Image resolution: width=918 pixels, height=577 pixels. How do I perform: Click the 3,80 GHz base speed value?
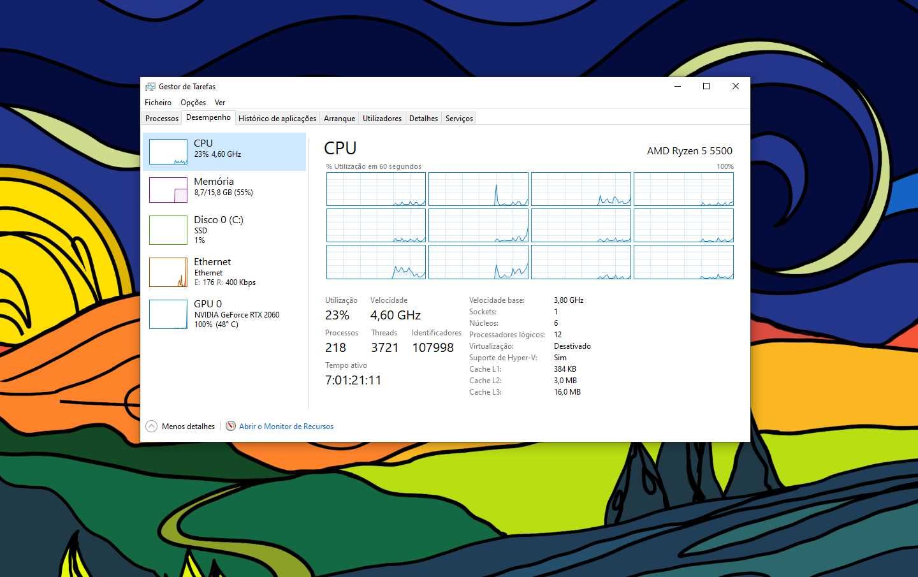(x=569, y=300)
